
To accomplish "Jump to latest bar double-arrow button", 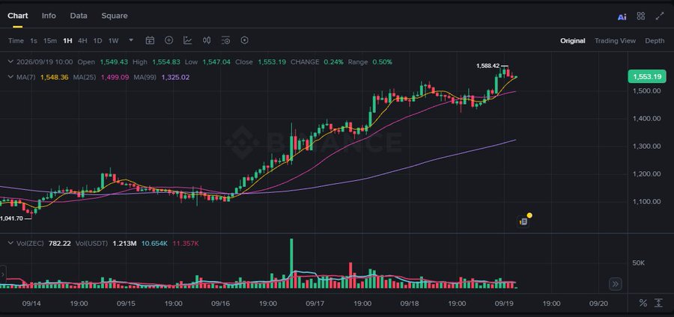I will [x=615, y=283].
